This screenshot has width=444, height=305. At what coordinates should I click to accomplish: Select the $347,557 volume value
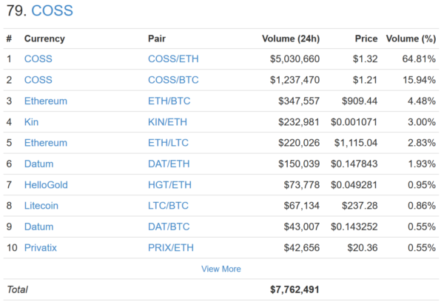coord(299,101)
